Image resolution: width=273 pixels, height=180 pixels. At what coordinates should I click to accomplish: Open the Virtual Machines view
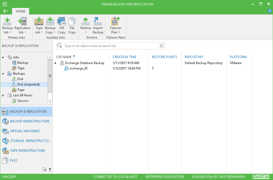tap(26, 131)
